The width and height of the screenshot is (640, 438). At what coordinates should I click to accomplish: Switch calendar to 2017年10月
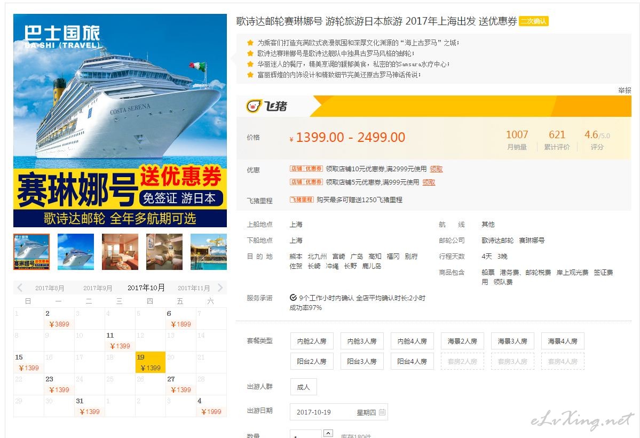coord(146,288)
